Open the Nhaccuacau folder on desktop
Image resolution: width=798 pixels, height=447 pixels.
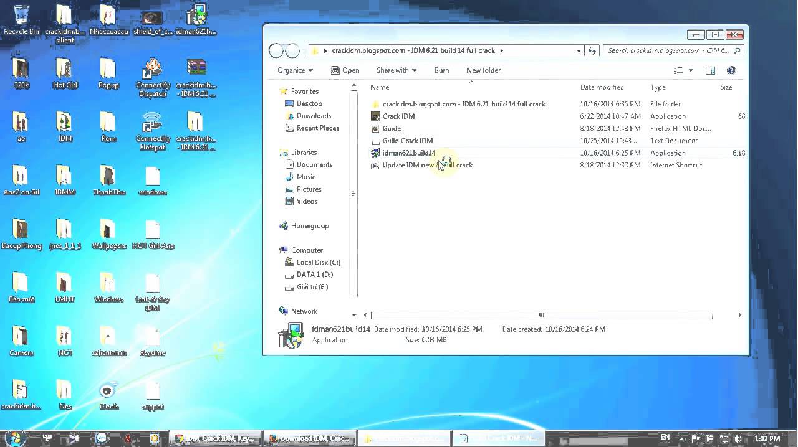[x=108, y=20]
